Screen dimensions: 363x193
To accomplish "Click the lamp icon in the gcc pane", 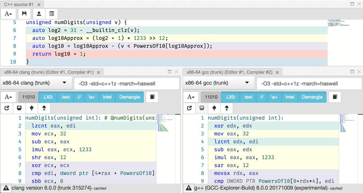I will click(x=227, y=108).
